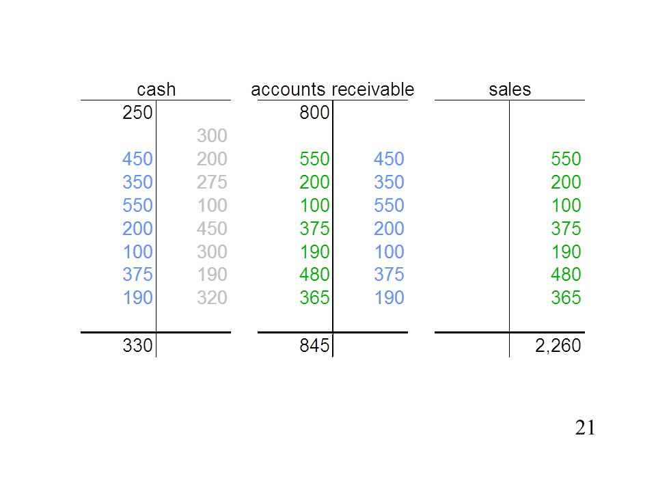The width and height of the screenshot is (656, 492).
Task: Click the cash account heading
Action: [x=156, y=90]
